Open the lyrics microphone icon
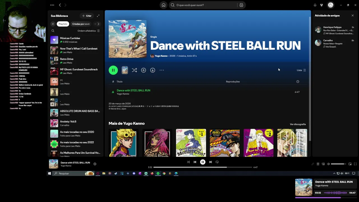This screenshot has height=202, width=359. coord(313,164)
